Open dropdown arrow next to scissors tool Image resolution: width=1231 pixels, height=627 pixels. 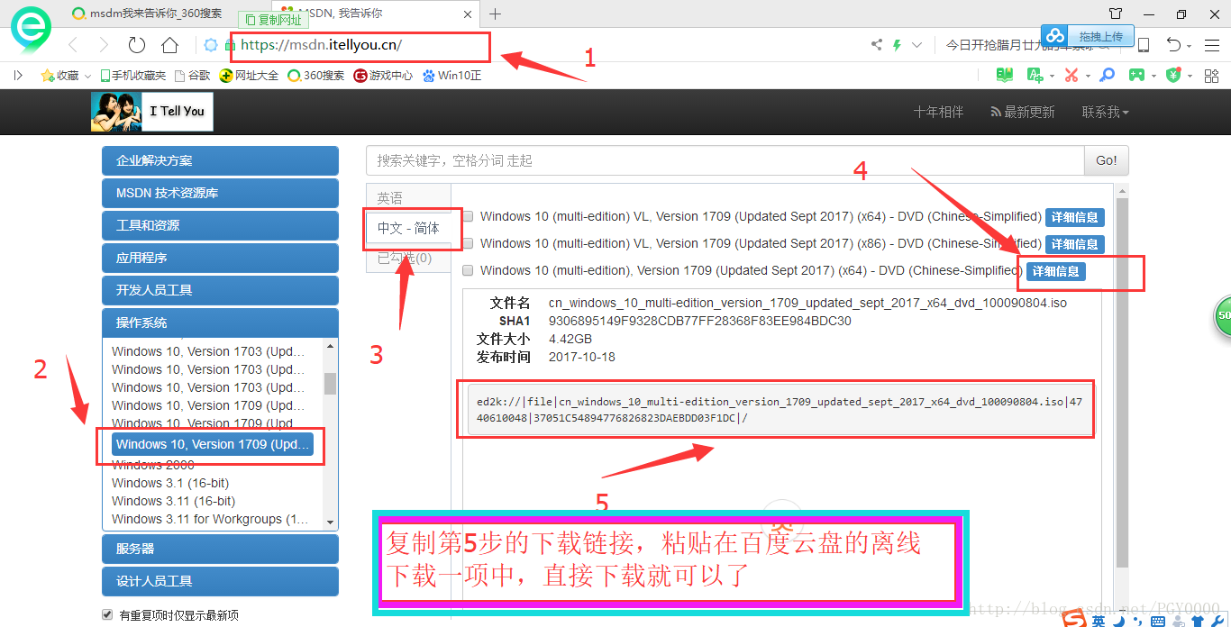(x=1087, y=76)
